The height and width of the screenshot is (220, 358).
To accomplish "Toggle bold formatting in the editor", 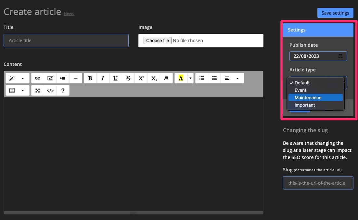I will [90, 78].
